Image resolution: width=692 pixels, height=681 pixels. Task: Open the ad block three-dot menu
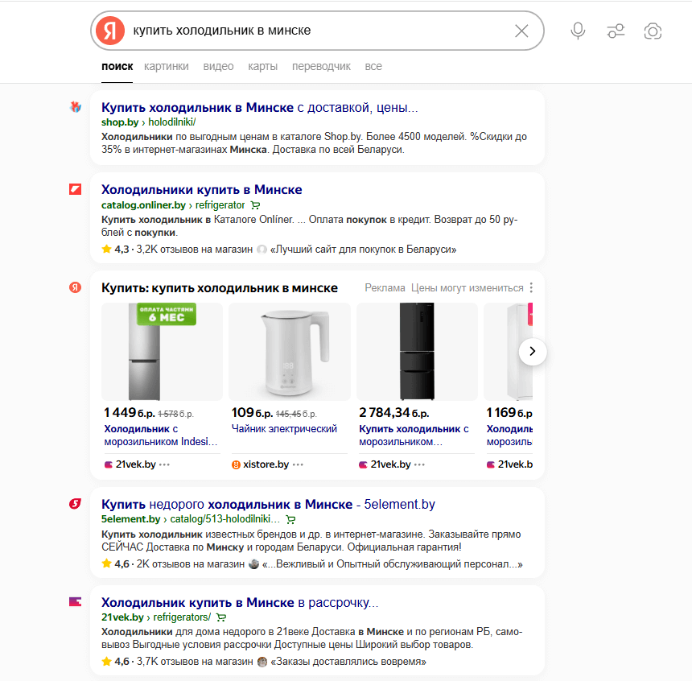531,287
